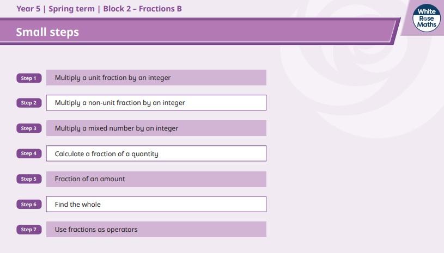Image resolution: width=444 pixels, height=253 pixels.
Task: Click the Step 4 badge
Action: 28,153
